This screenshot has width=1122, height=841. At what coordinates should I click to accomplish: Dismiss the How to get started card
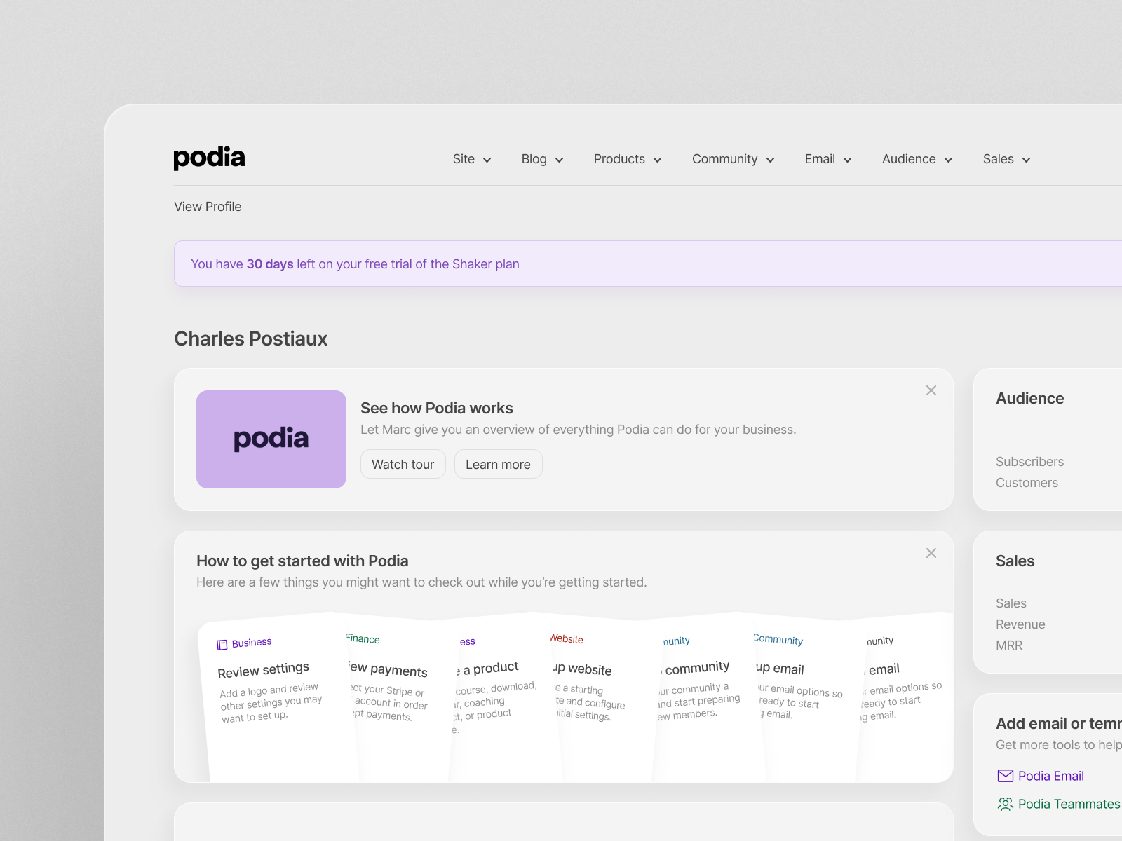point(931,553)
